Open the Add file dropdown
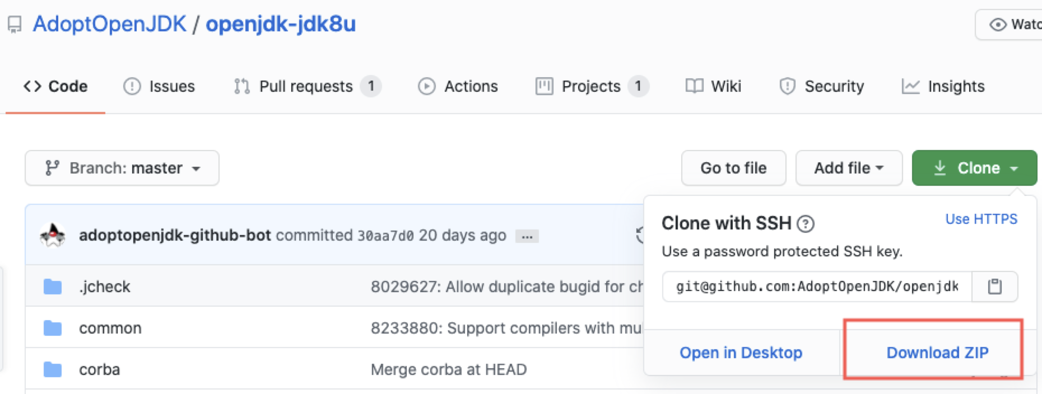Viewport: 1042px width, 394px height. point(848,168)
